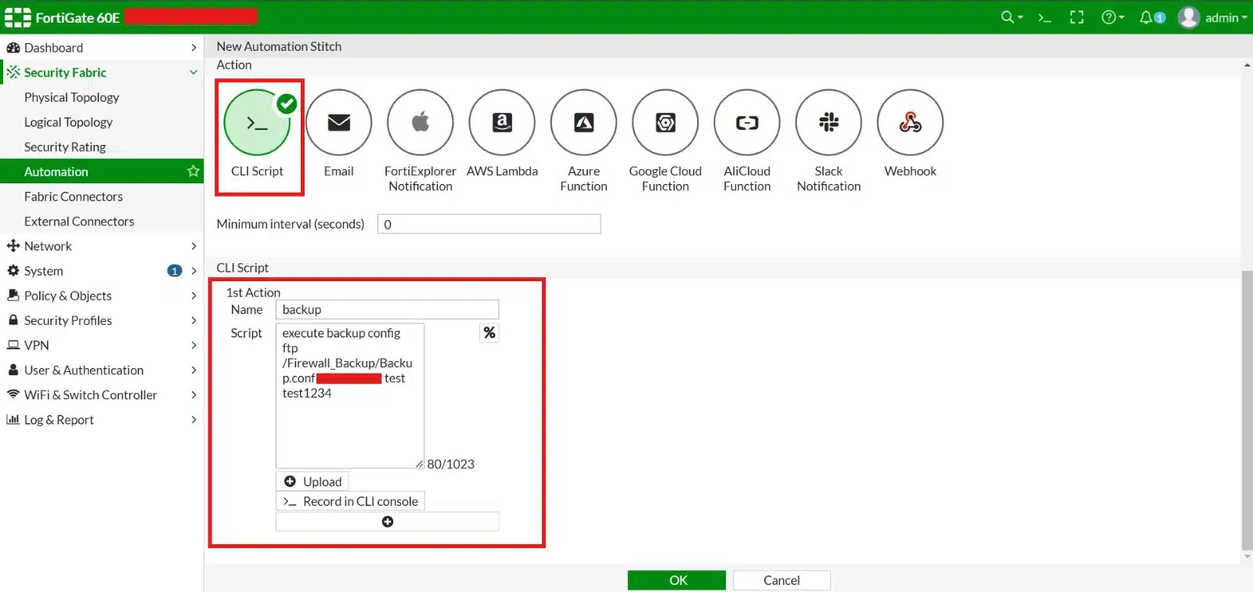This screenshot has height=592, width=1253.
Task: Select the Azure Function action
Action: pyautogui.click(x=583, y=123)
